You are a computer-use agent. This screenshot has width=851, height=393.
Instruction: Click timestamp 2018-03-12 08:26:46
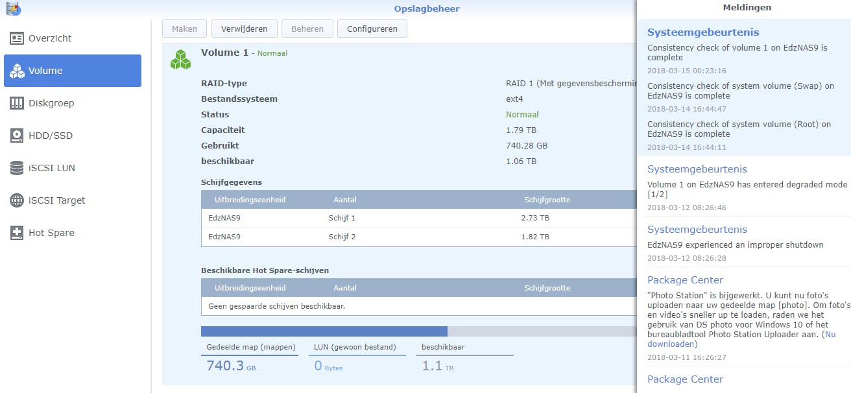(687, 208)
